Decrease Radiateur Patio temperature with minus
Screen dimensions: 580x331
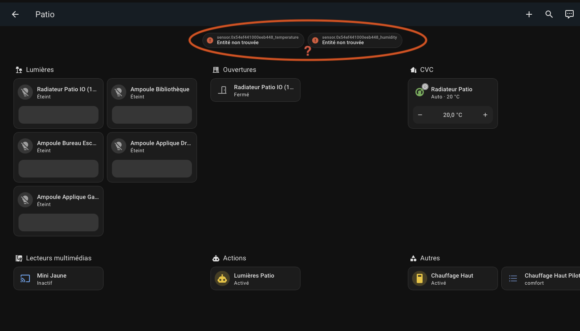click(x=420, y=115)
